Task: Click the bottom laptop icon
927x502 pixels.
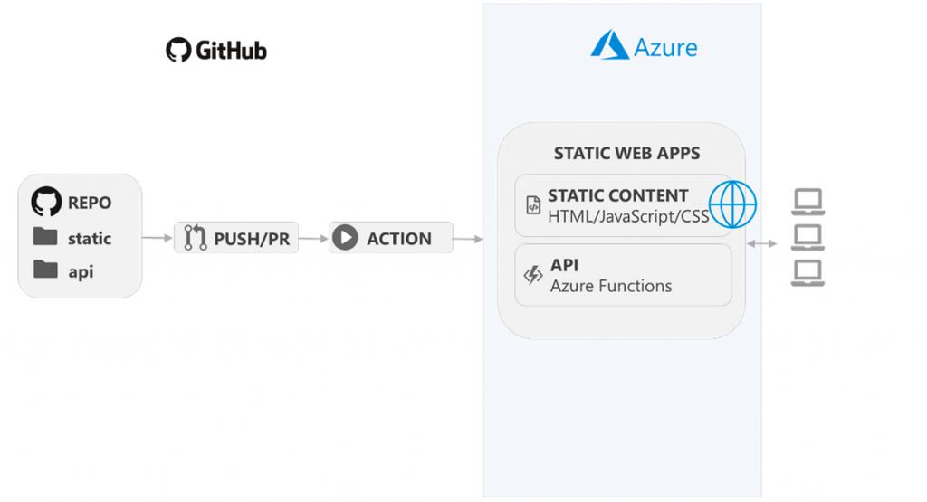Action: tap(808, 272)
